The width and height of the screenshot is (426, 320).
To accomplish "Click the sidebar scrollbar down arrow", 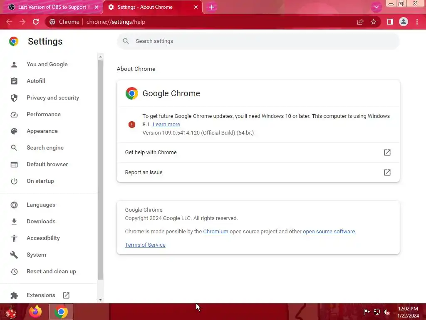I will (x=101, y=299).
